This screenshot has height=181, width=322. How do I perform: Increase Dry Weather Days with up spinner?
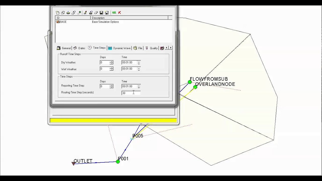[111, 61]
